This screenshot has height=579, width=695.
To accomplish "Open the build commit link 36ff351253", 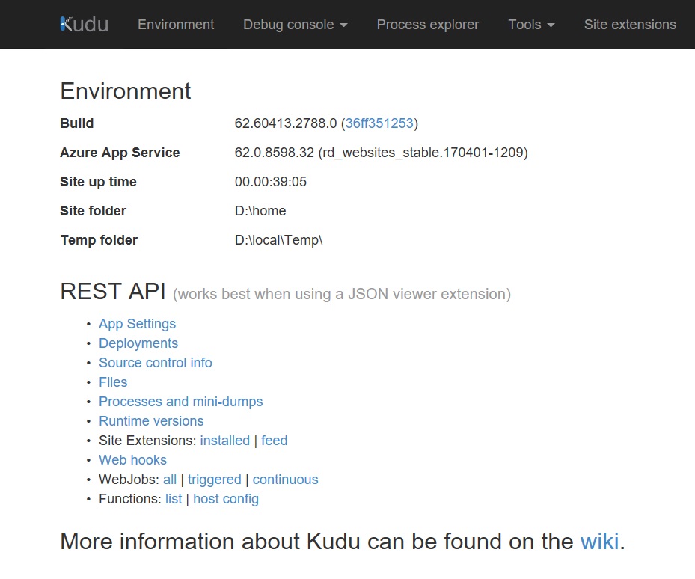I will pyautogui.click(x=380, y=123).
